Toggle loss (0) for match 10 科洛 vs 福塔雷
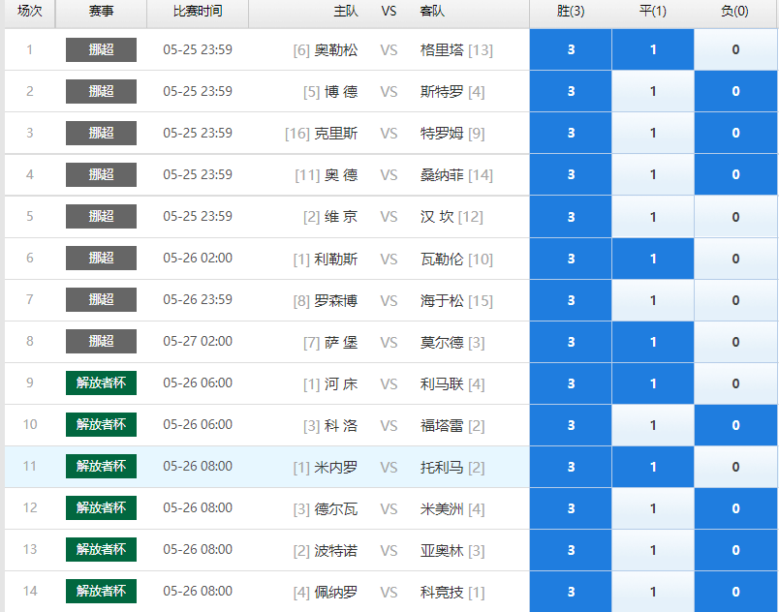 click(735, 425)
